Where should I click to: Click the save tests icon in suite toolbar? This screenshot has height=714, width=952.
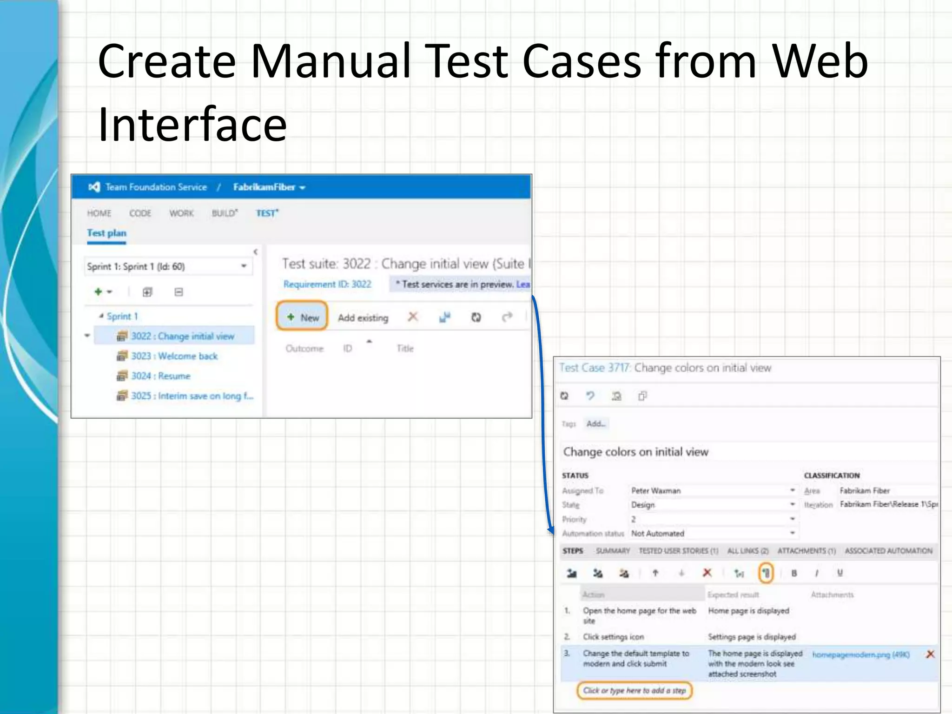click(x=445, y=317)
